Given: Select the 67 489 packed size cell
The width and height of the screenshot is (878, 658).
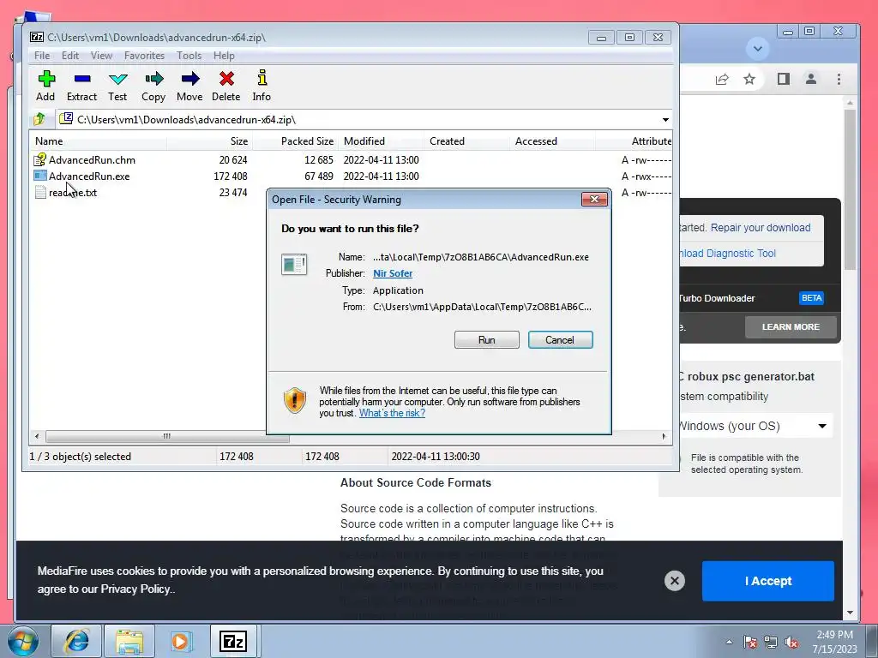Looking at the screenshot, I should pyautogui.click(x=319, y=176).
